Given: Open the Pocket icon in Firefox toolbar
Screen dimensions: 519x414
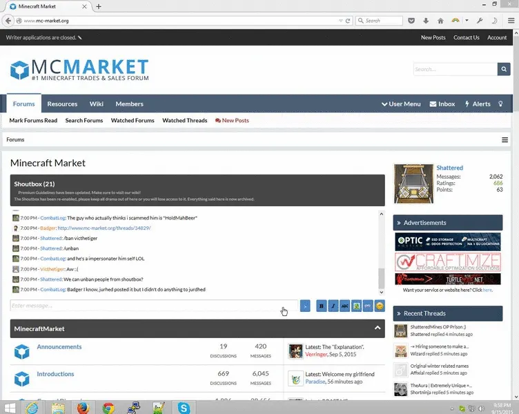Looking at the screenshot, I should 411,21.
